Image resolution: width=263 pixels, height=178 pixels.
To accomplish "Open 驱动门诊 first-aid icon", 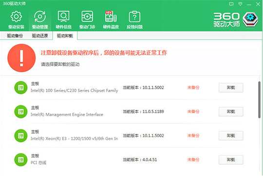I will point(87,17).
